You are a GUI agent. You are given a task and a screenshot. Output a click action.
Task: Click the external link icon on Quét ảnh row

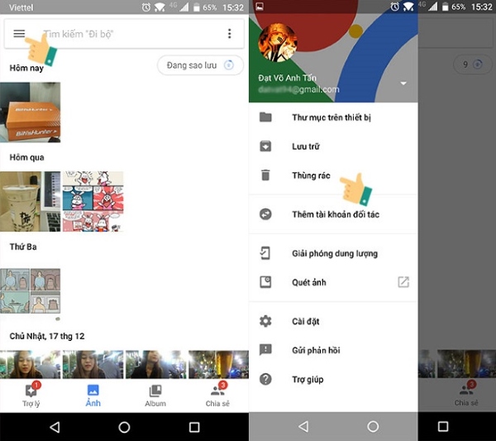pos(403,282)
